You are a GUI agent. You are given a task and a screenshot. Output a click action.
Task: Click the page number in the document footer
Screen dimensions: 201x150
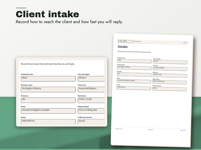click(x=183, y=130)
